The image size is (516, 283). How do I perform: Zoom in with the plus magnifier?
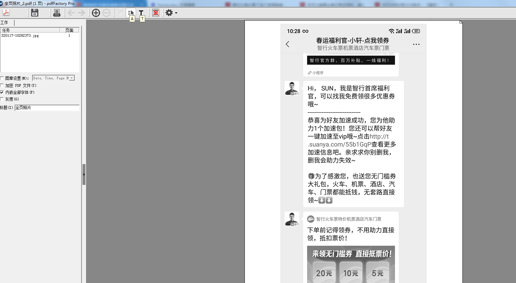coord(96,13)
